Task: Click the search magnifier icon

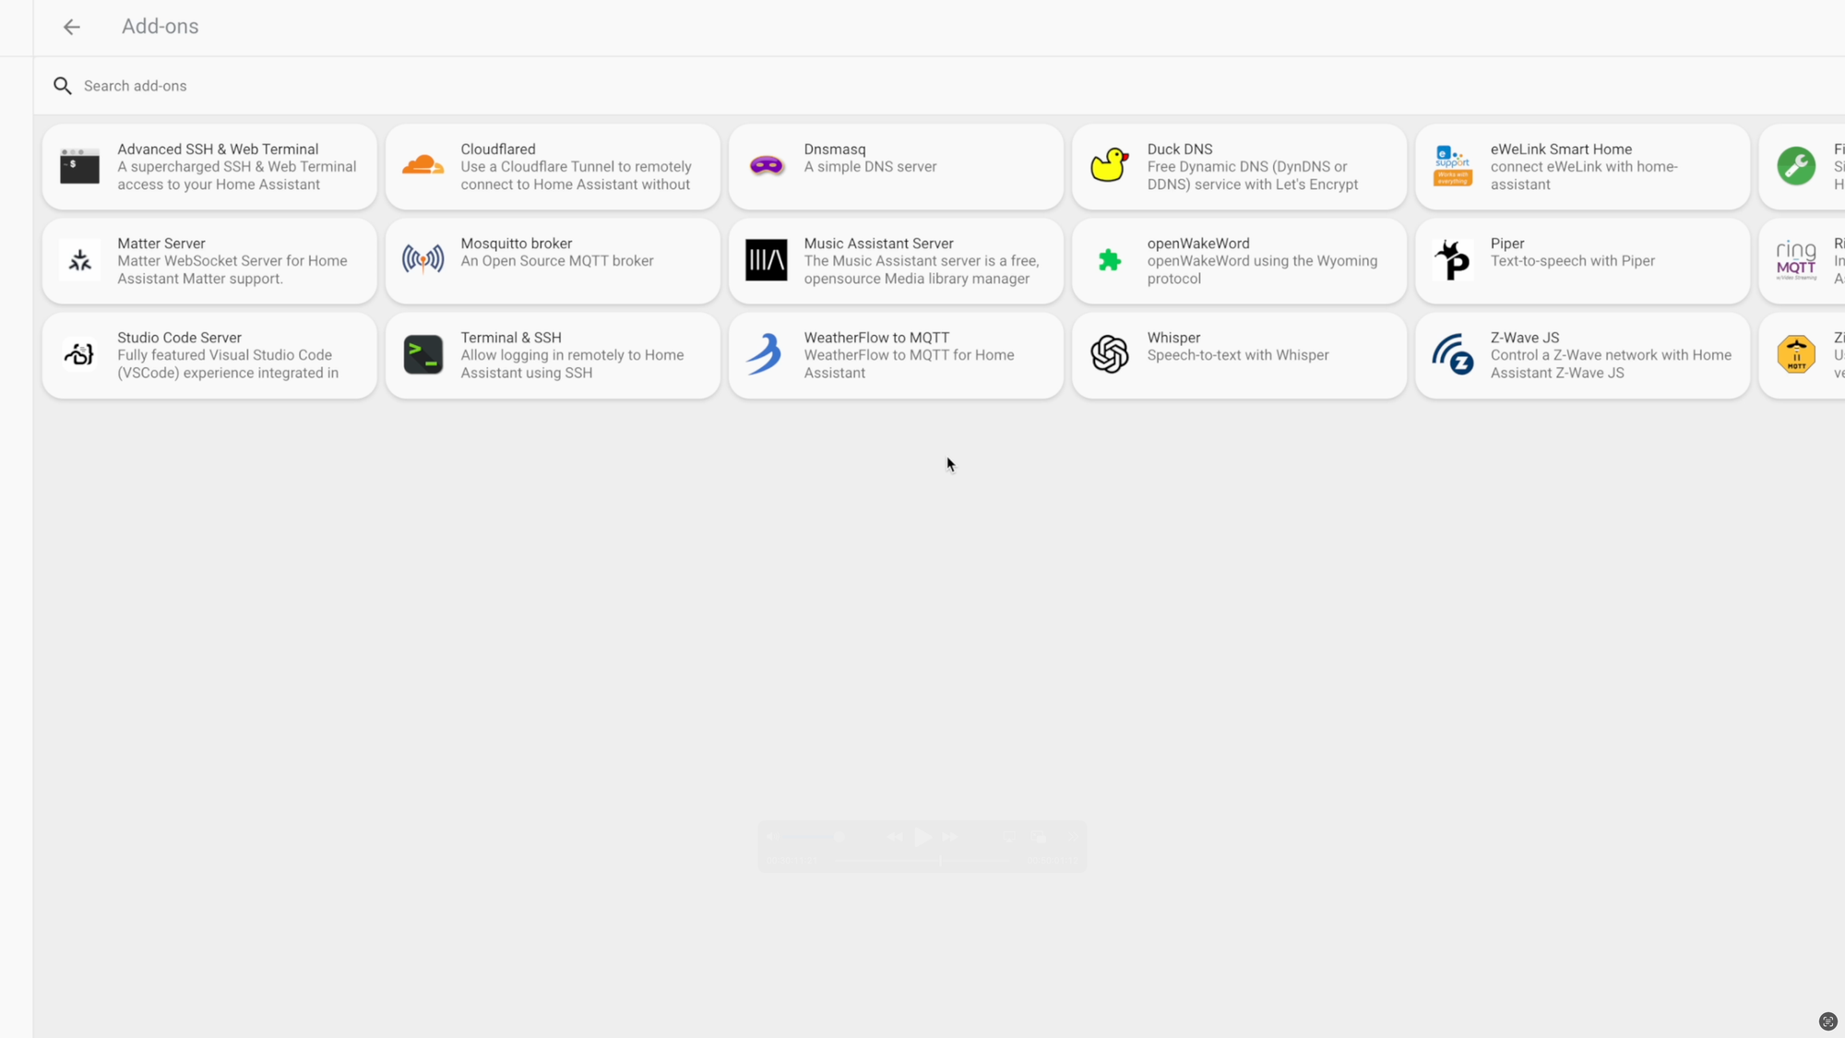Action: pyautogui.click(x=62, y=86)
